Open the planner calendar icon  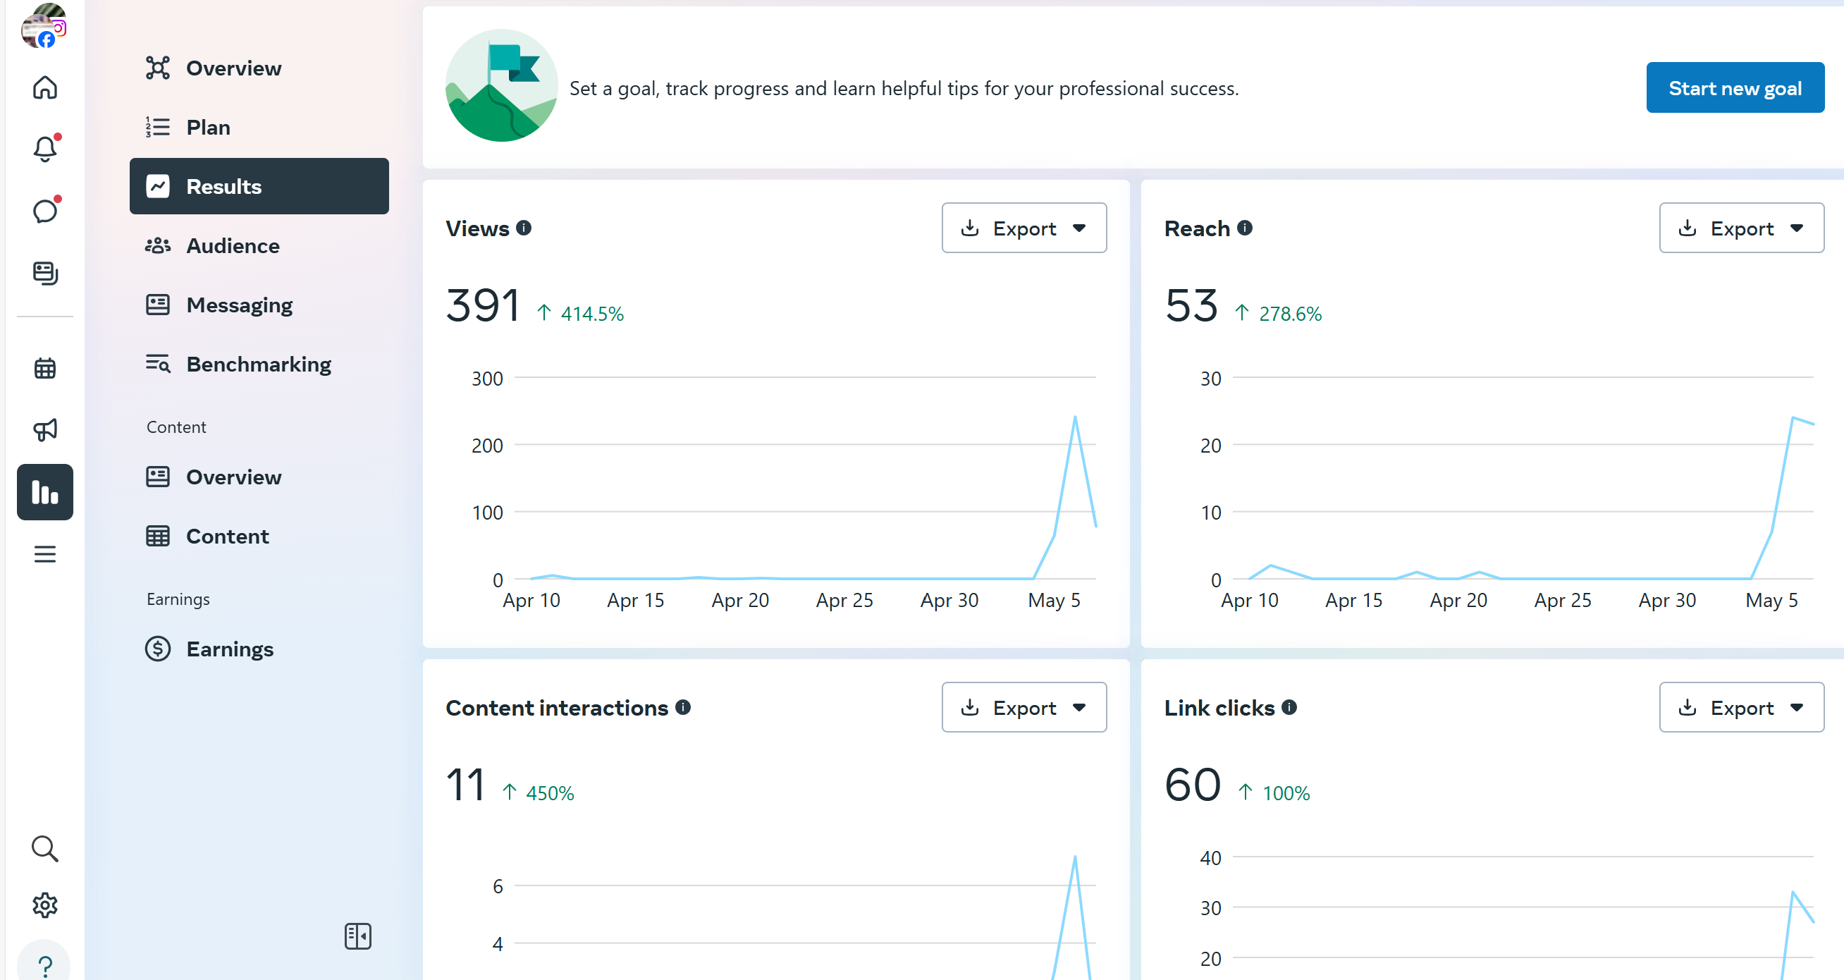pyautogui.click(x=44, y=368)
